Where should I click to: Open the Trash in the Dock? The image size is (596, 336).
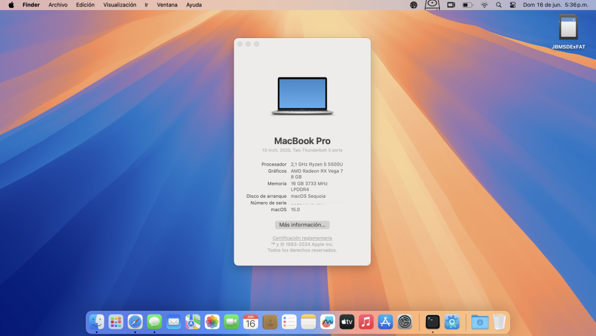point(499,322)
